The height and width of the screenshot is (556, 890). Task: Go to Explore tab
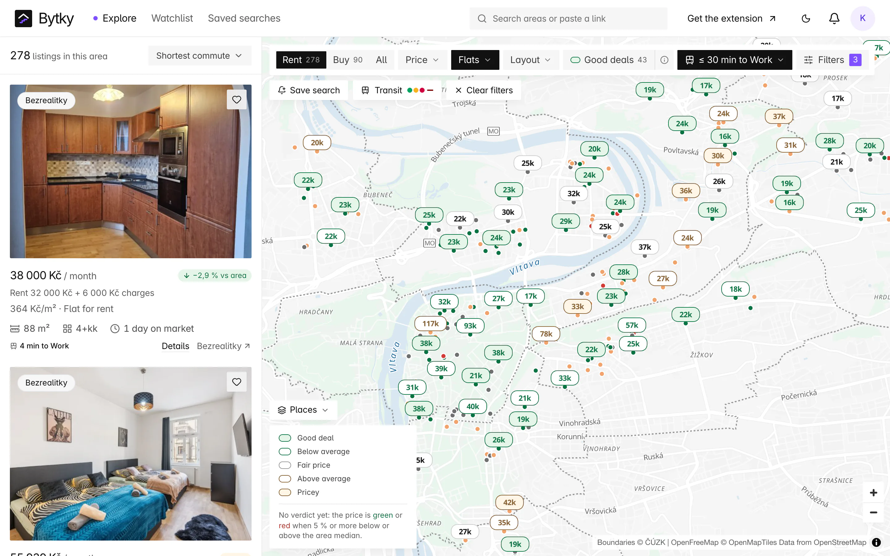pyautogui.click(x=115, y=19)
